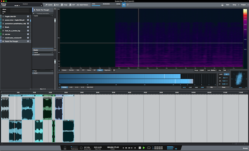Click the Update toolbar icon
The image size is (249, 151).
[x=49, y=5]
